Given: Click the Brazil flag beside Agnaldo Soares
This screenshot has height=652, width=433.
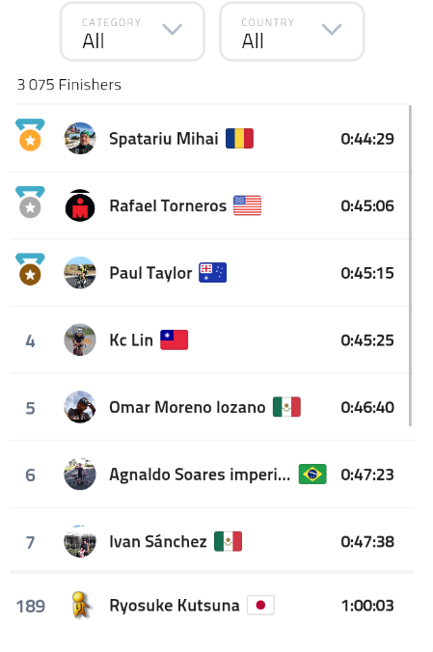Looking at the screenshot, I should tap(312, 474).
